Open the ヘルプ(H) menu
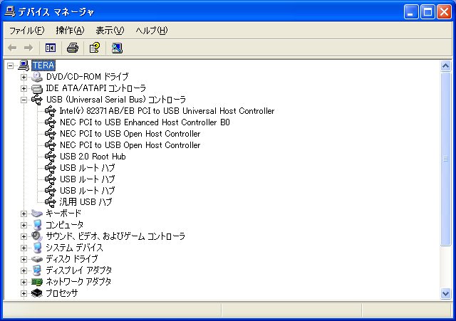The image size is (456, 321). coord(152,30)
